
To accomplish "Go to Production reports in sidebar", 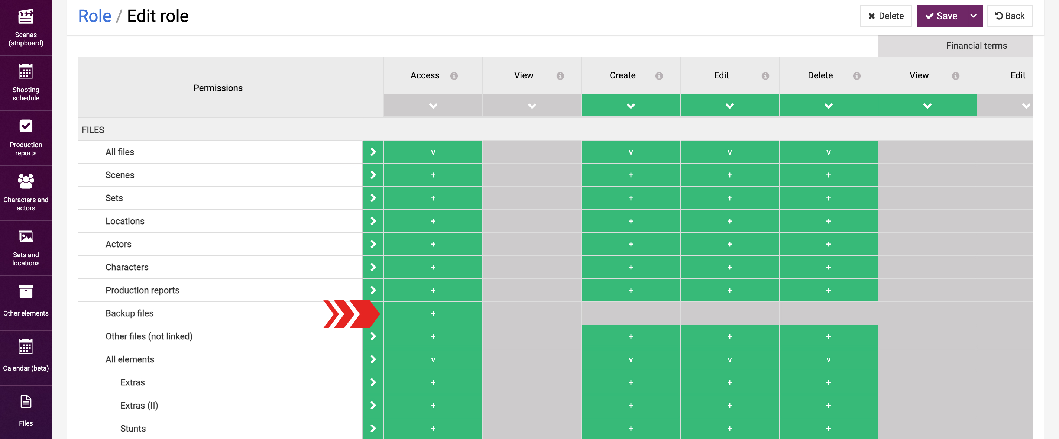I will (x=26, y=138).
